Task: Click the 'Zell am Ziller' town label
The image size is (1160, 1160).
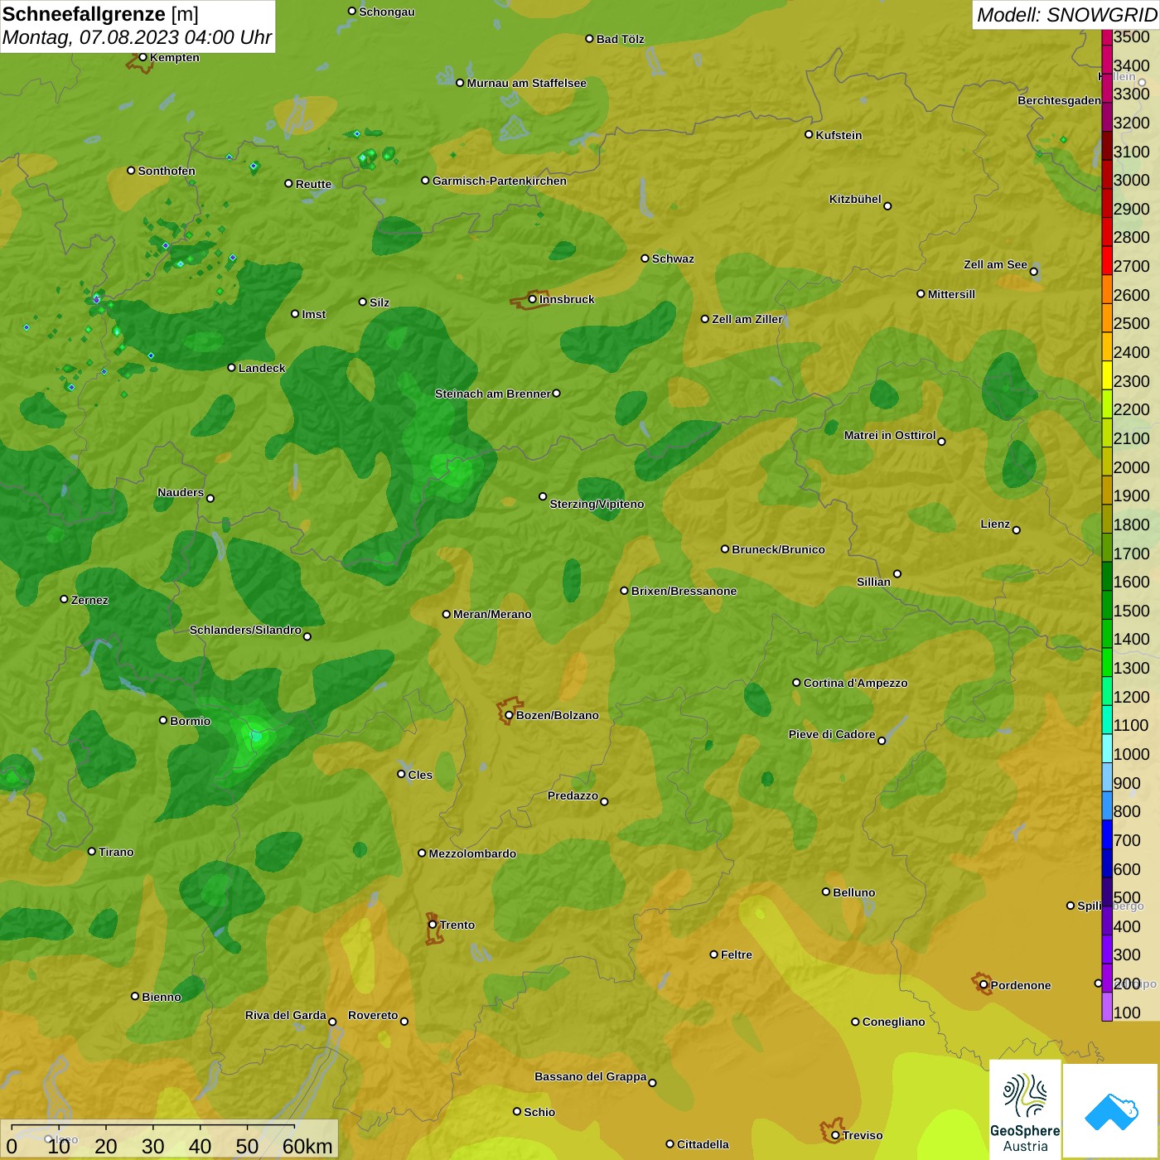Action: pos(747,319)
